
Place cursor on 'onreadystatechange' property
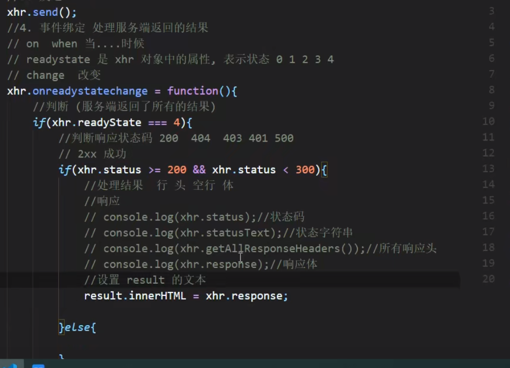click(90, 91)
